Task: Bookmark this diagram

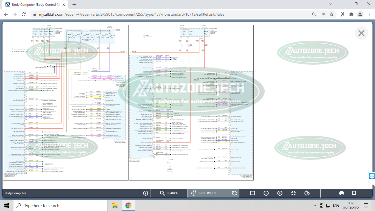Action: pyautogui.click(x=354, y=193)
